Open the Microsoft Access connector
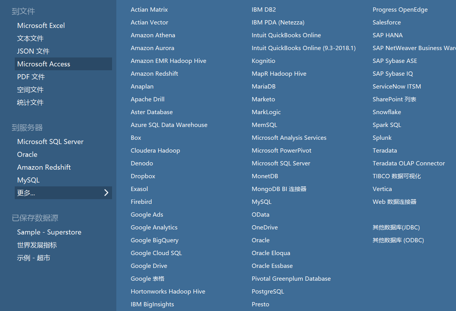The width and height of the screenshot is (456, 311). (64, 64)
